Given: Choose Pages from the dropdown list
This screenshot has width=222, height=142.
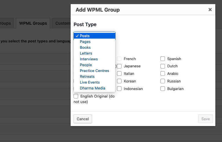Looking at the screenshot, I should coord(94,42).
